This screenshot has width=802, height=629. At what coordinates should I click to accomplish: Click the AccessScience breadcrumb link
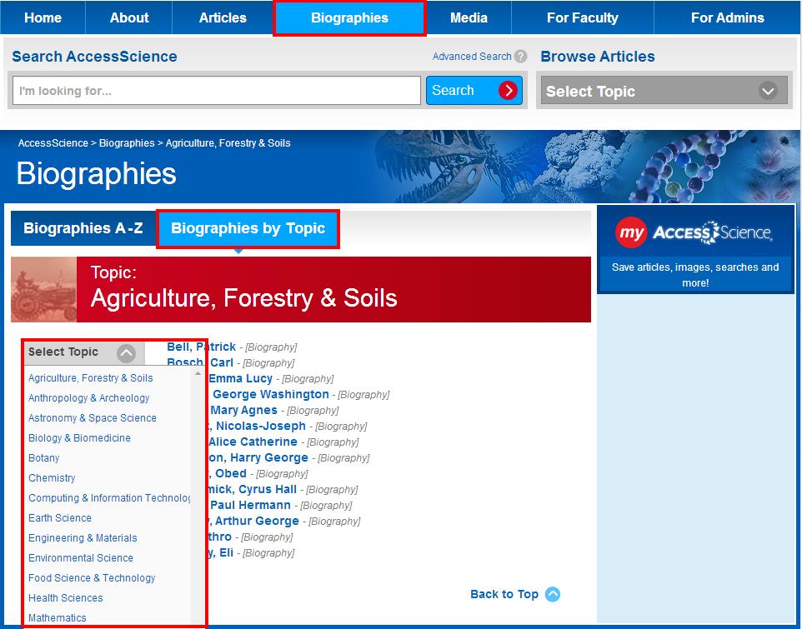(53, 143)
